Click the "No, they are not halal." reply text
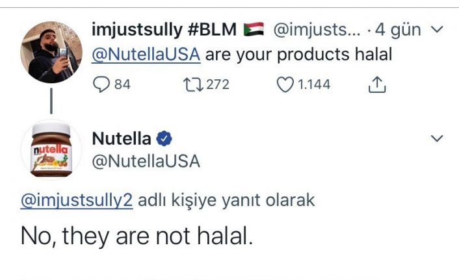Viewport: 459px width, 280px height. 136,235
